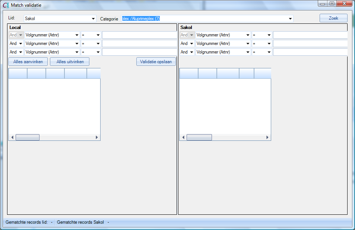
Task: Click Sakol grid horizontal scrollbar thumb
Action: (x=199, y=137)
